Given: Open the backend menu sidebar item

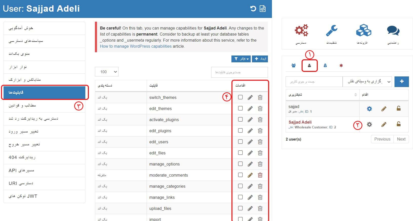Looking at the screenshot, I should tap(45, 54).
